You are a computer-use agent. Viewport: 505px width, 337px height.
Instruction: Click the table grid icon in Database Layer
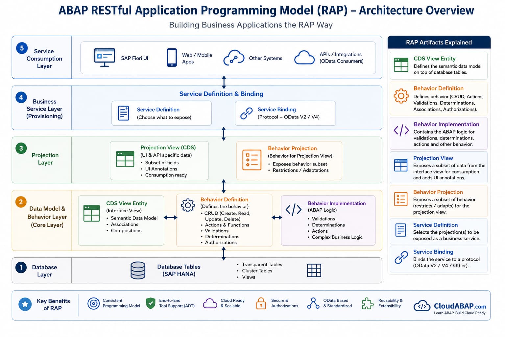[314, 271]
